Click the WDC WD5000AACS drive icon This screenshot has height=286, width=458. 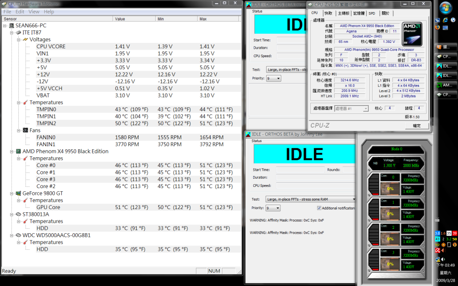click(18, 235)
